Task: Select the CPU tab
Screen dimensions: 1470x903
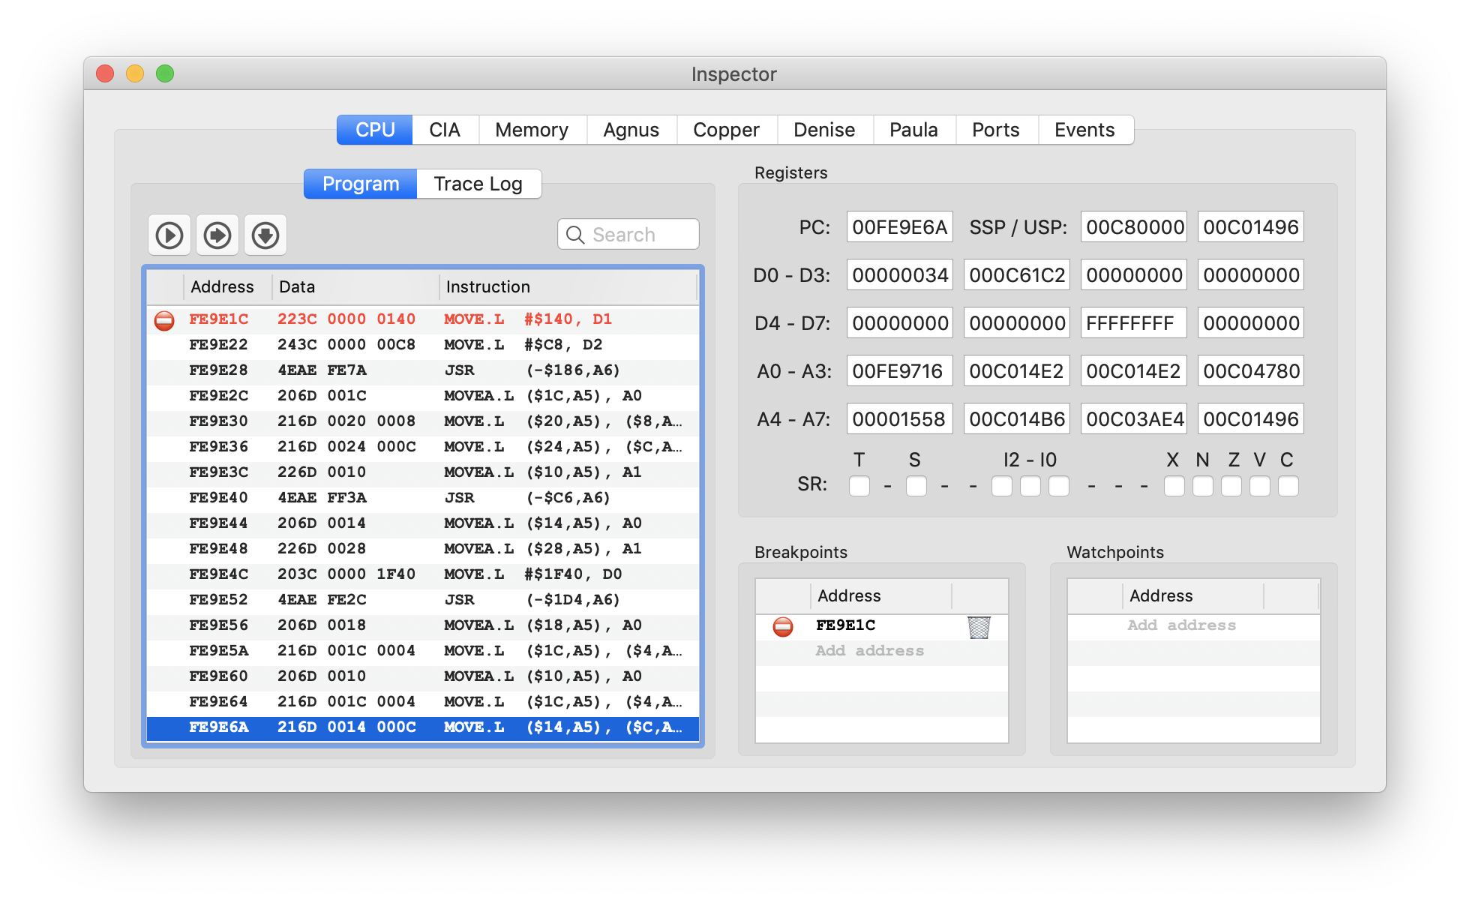Action: tap(375, 130)
